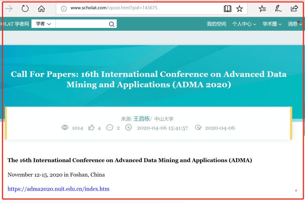
Task: Go to browser home page icon
Action: (41, 9)
